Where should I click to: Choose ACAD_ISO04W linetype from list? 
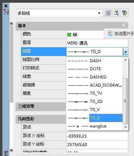(95, 85)
